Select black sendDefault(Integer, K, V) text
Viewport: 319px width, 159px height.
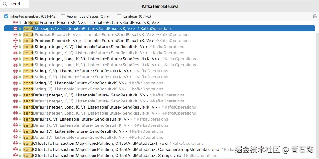pos(104,95)
